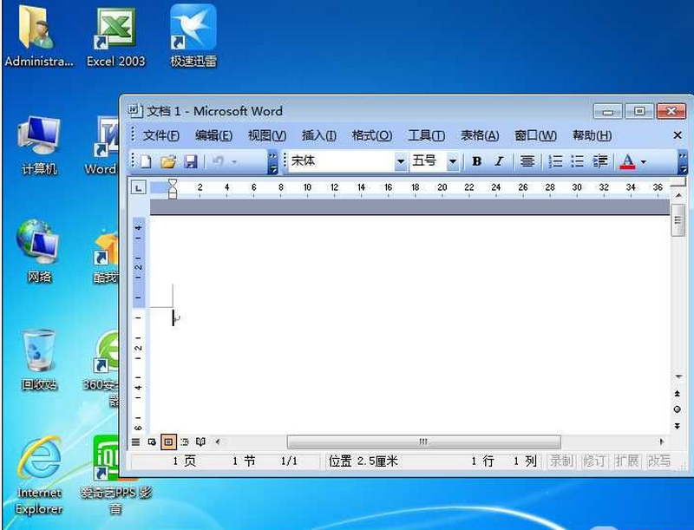Apply numbered list formatting
Screen dimensions: 694x530
(x=555, y=161)
